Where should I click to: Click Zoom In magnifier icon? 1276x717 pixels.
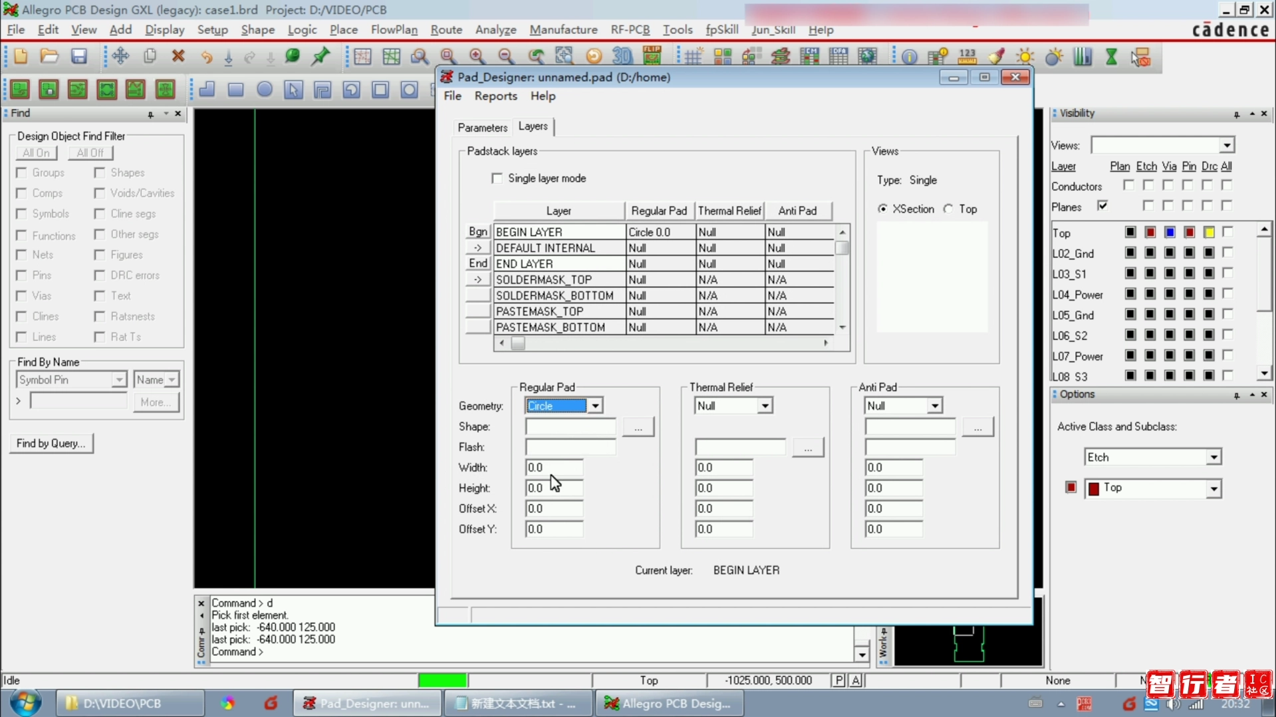pos(477,57)
